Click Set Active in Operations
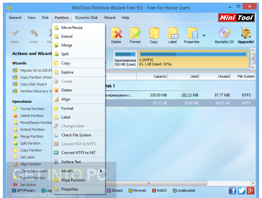Screen dimensions: 262x198 (24, 185)
